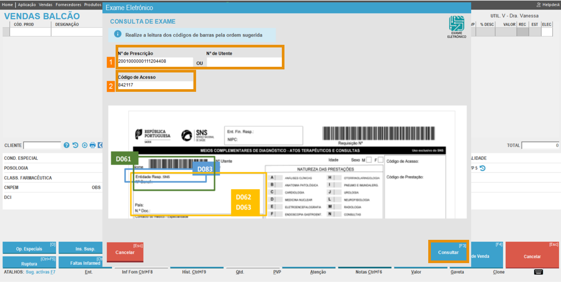
Task: Focus the Nº de Prescrição field
Action: (155, 61)
